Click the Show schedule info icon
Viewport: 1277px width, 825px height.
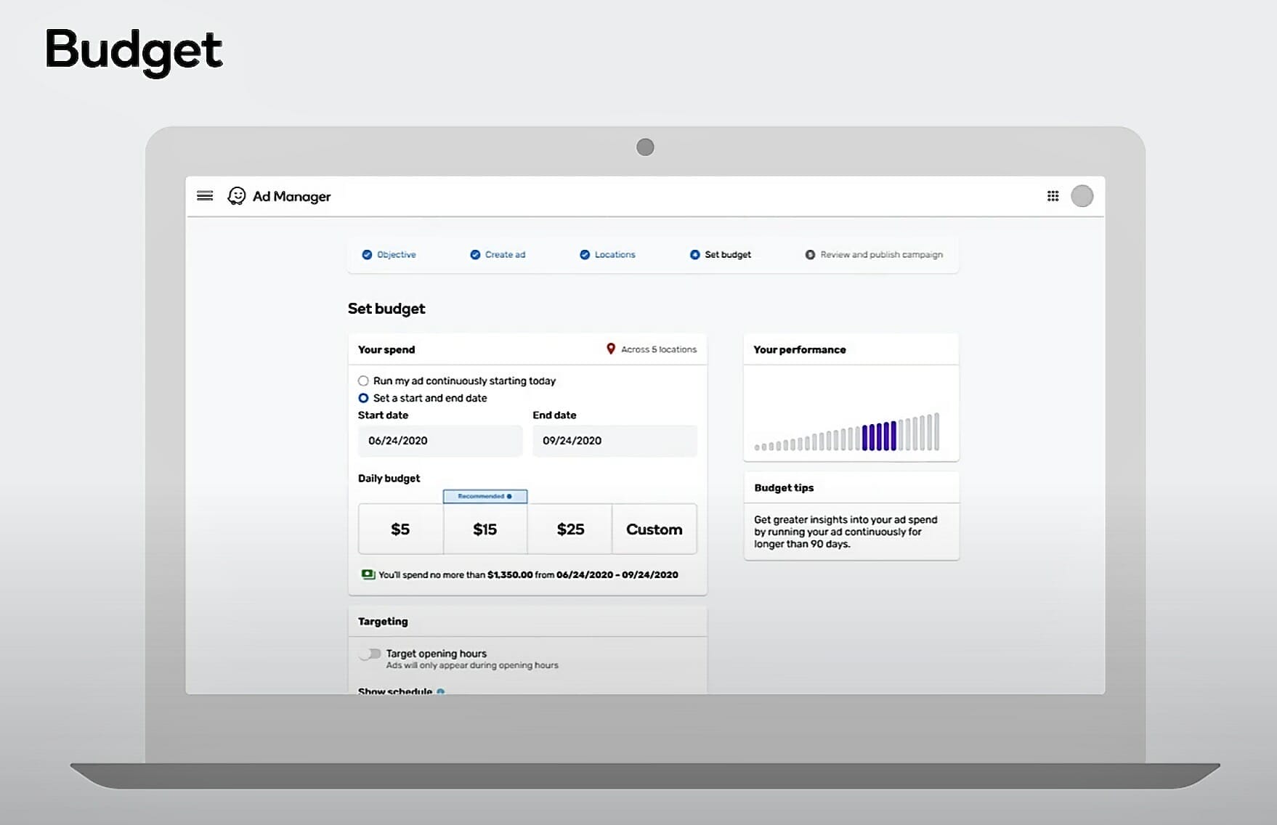[441, 691]
